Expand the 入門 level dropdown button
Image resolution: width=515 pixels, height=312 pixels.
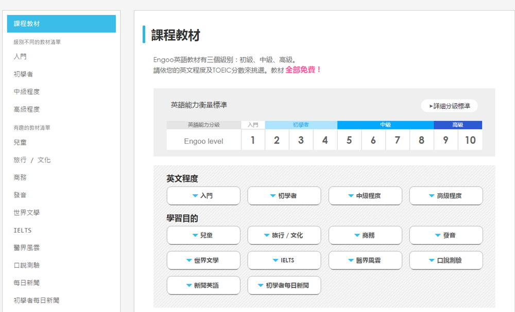(203, 196)
